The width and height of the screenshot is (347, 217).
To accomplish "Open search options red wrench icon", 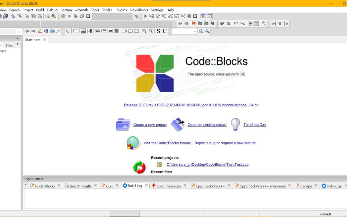I will [207, 31].
